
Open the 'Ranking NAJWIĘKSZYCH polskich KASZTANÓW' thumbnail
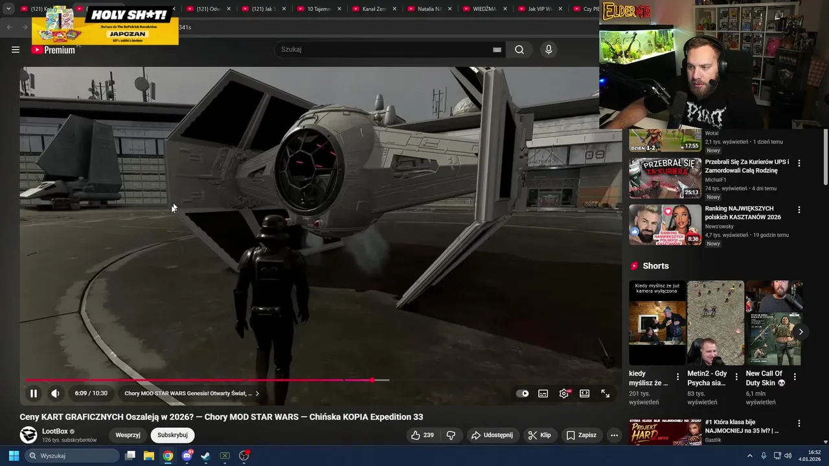[x=665, y=225]
